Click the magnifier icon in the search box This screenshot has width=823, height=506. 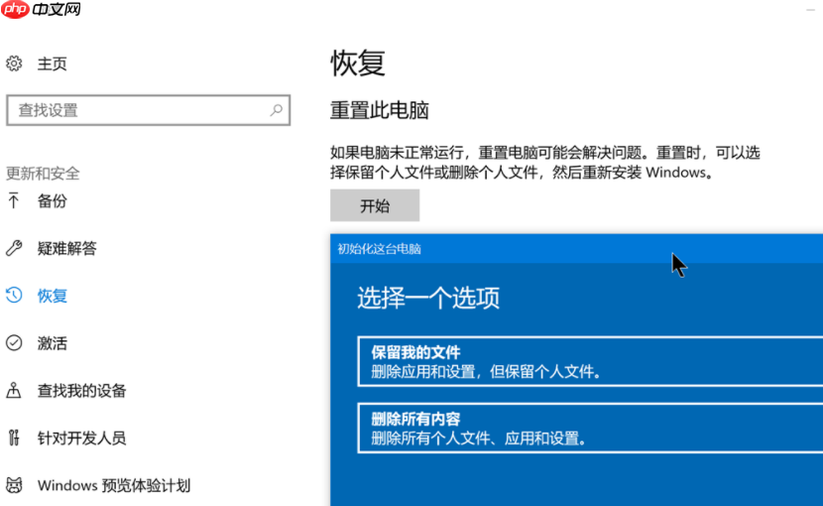275,110
